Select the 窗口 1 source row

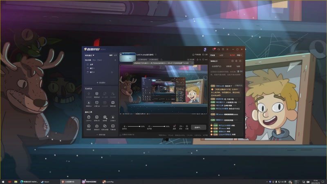[100, 68]
